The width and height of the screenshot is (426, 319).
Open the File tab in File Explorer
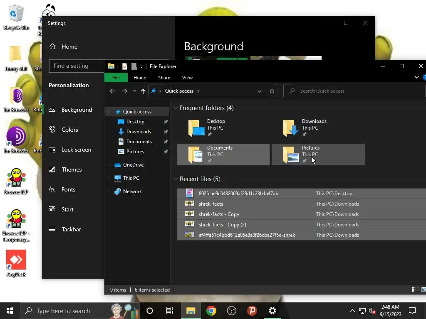[x=116, y=78]
